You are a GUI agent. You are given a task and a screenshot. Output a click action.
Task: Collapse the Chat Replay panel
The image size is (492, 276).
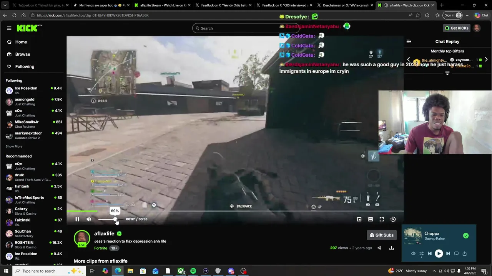point(409,41)
